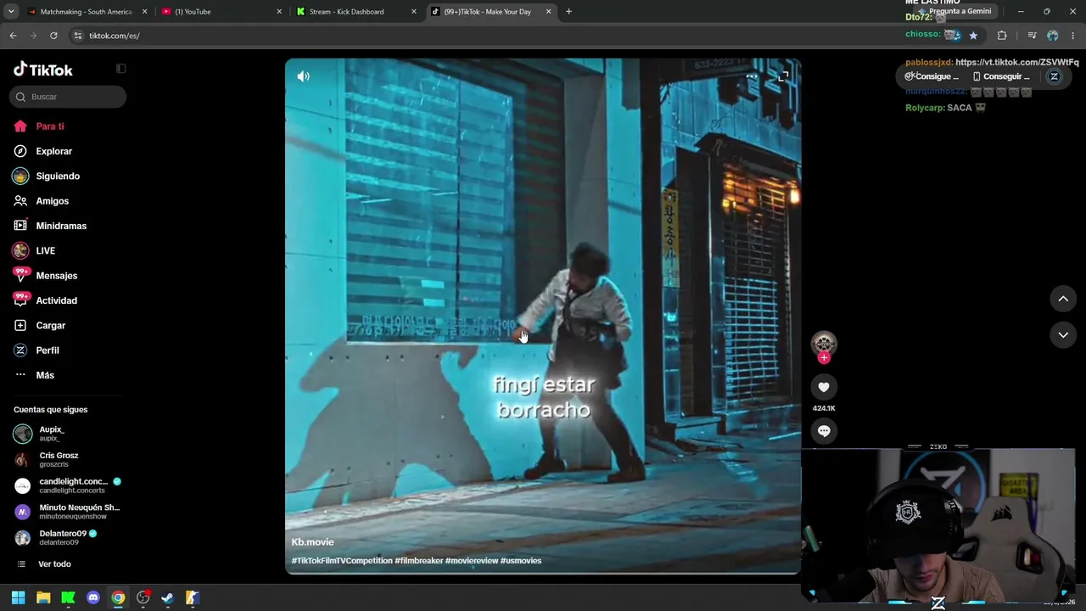
Task: Bookmark this page with the star icon
Action: (x=973, y=36)
